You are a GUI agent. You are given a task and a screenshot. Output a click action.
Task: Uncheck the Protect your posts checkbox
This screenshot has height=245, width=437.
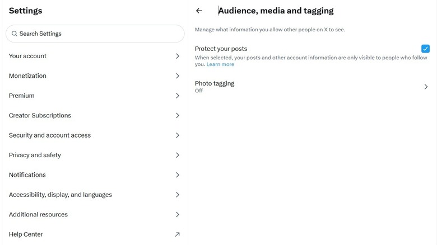pos(425,49)
